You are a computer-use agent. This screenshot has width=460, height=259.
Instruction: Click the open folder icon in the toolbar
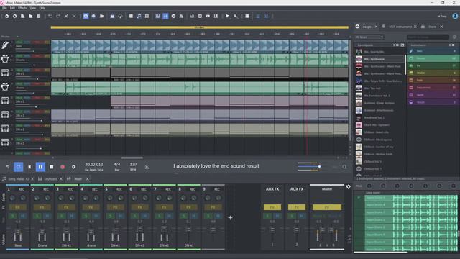pyautogui.click(x=30, y=16)
